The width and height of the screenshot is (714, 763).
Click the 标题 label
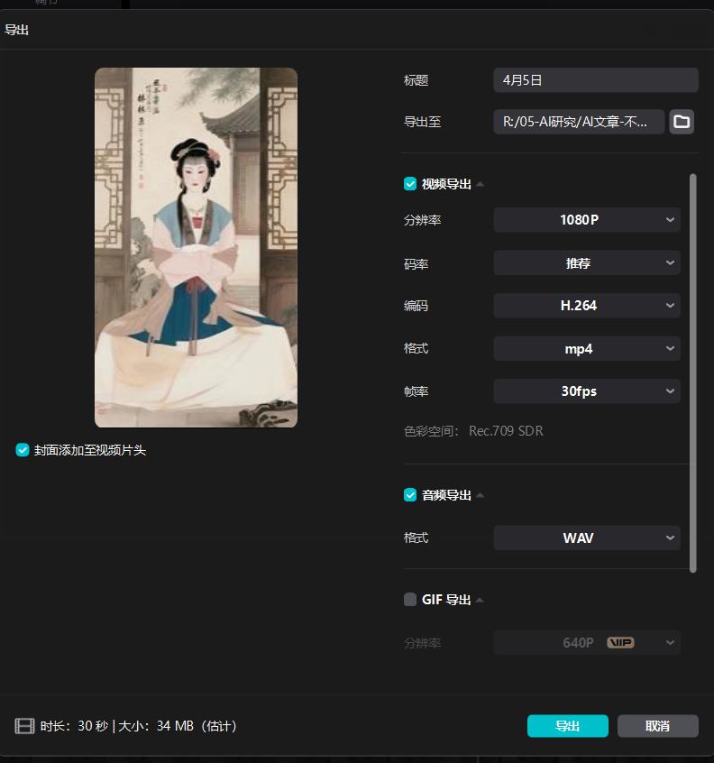coord(416,80)
